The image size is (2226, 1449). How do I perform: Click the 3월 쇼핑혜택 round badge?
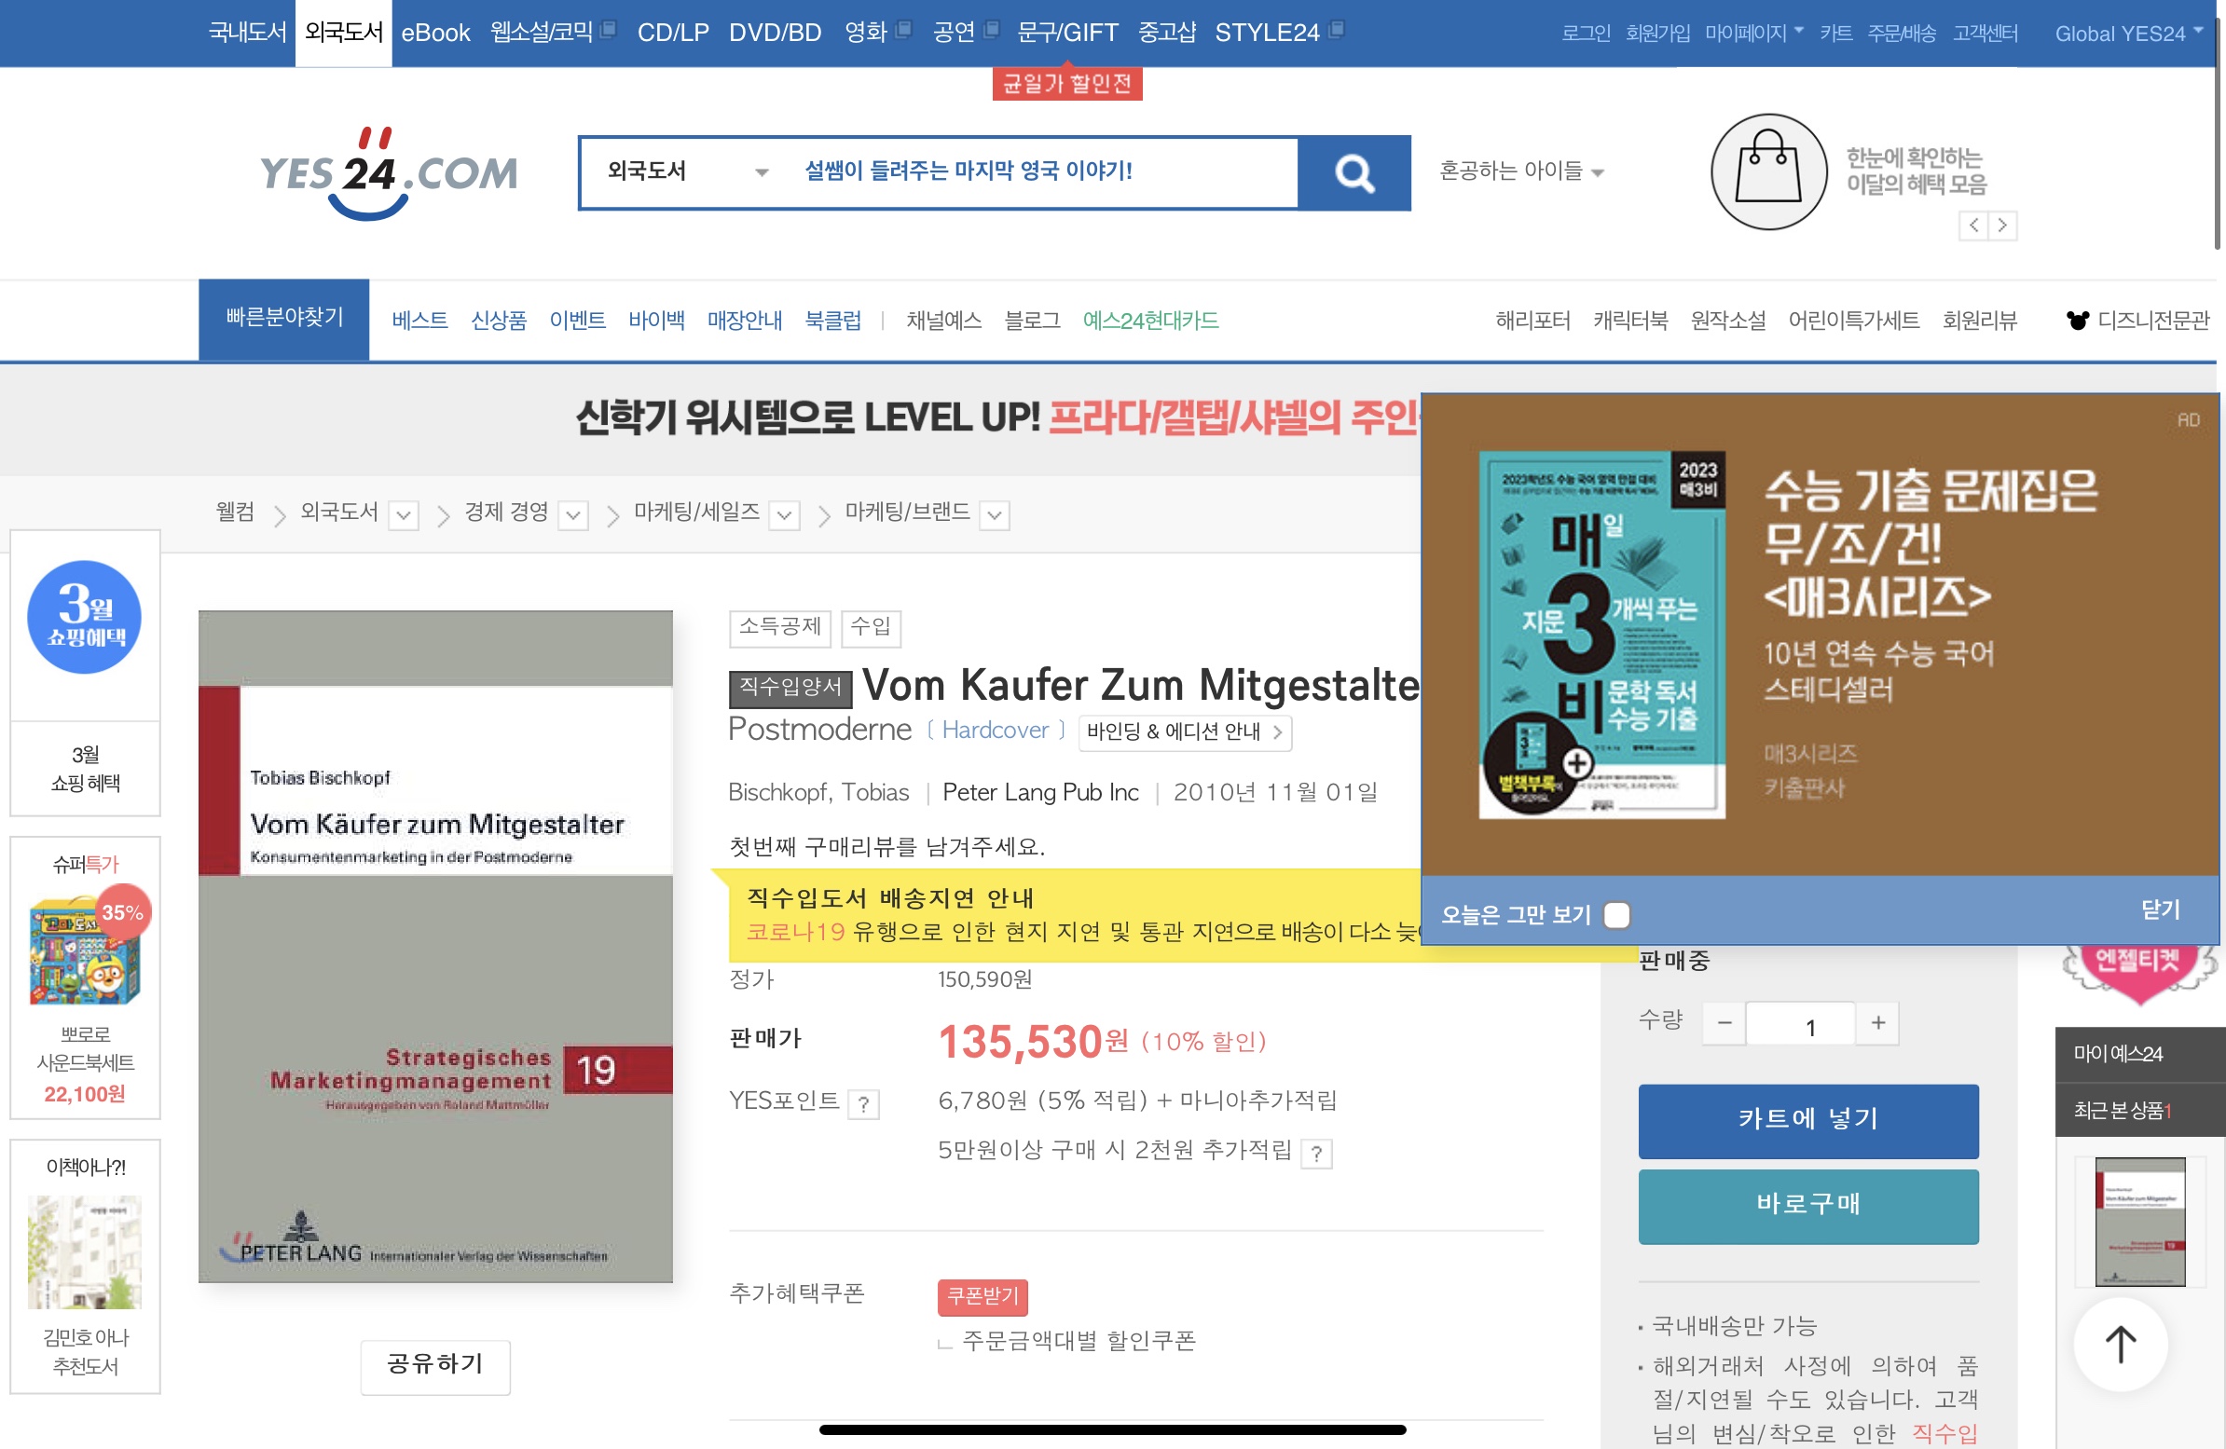[x=84, y=617]
